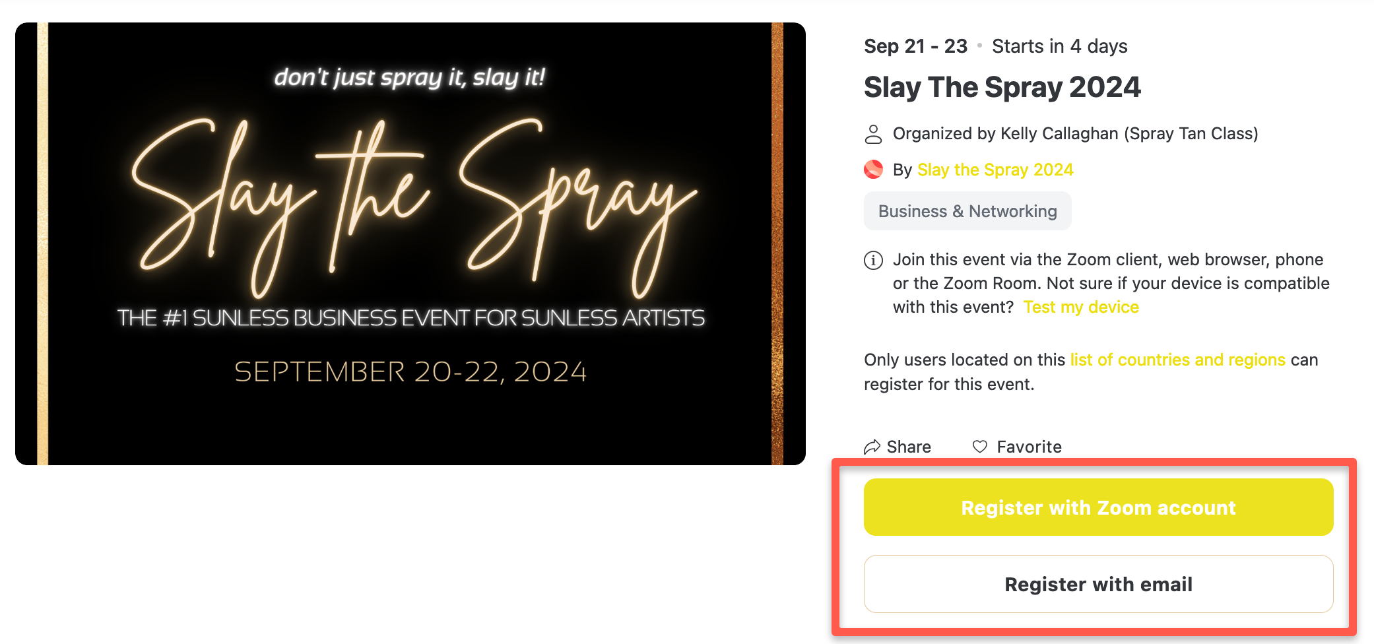This screenshot has height=644, width=1374.
Task: Select the Business & Networking category tag
Action: 967,211
